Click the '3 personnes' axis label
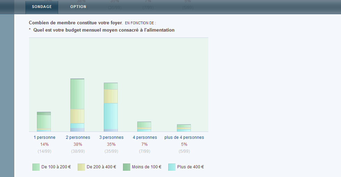The image size is (341, 177). pyautogui.click(x=111, y=137)
